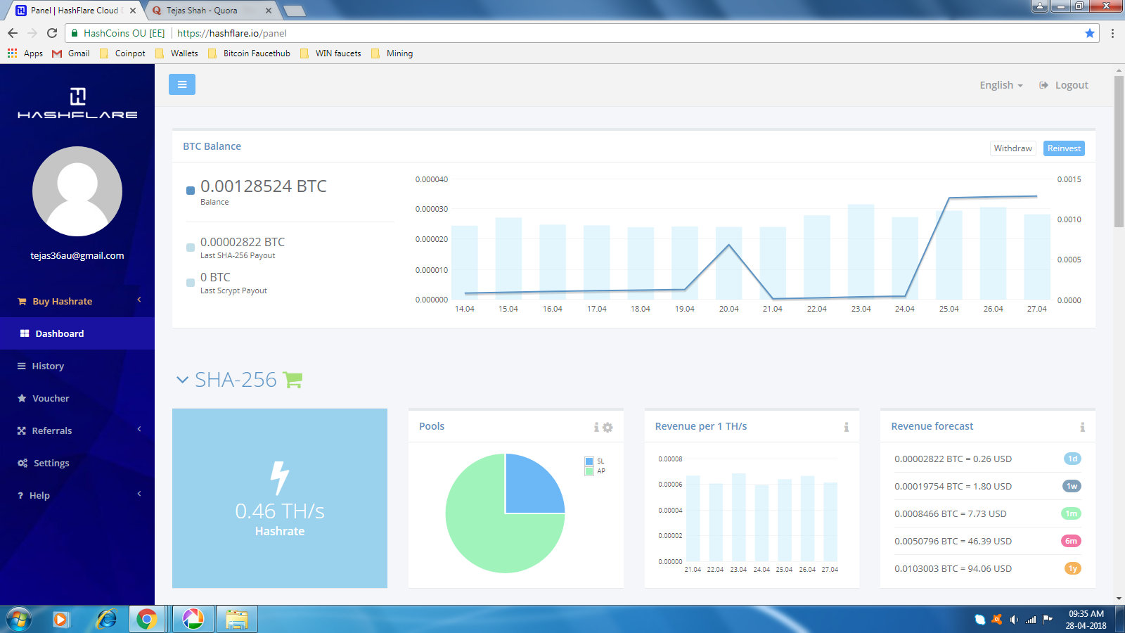Open Bitcoin Faucethub bookmark folder
This screenshot has width=1125, height=633.
click(249, 53)
